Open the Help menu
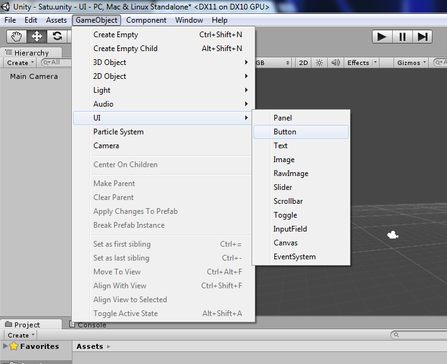 (219, 20)
